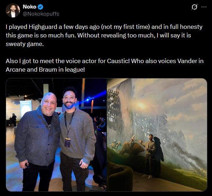Click the display name Noko
This screenshot has width=212, height=196.
click(x=30, y=7)
